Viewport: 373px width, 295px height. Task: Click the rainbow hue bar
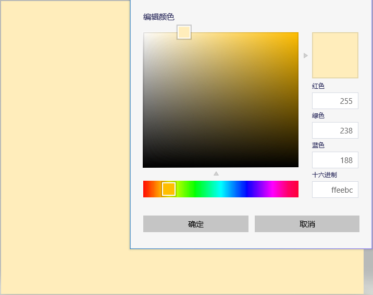click(x=220, y=189)
